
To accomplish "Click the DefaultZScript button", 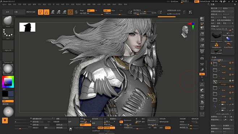I will (x=205, y=1).
